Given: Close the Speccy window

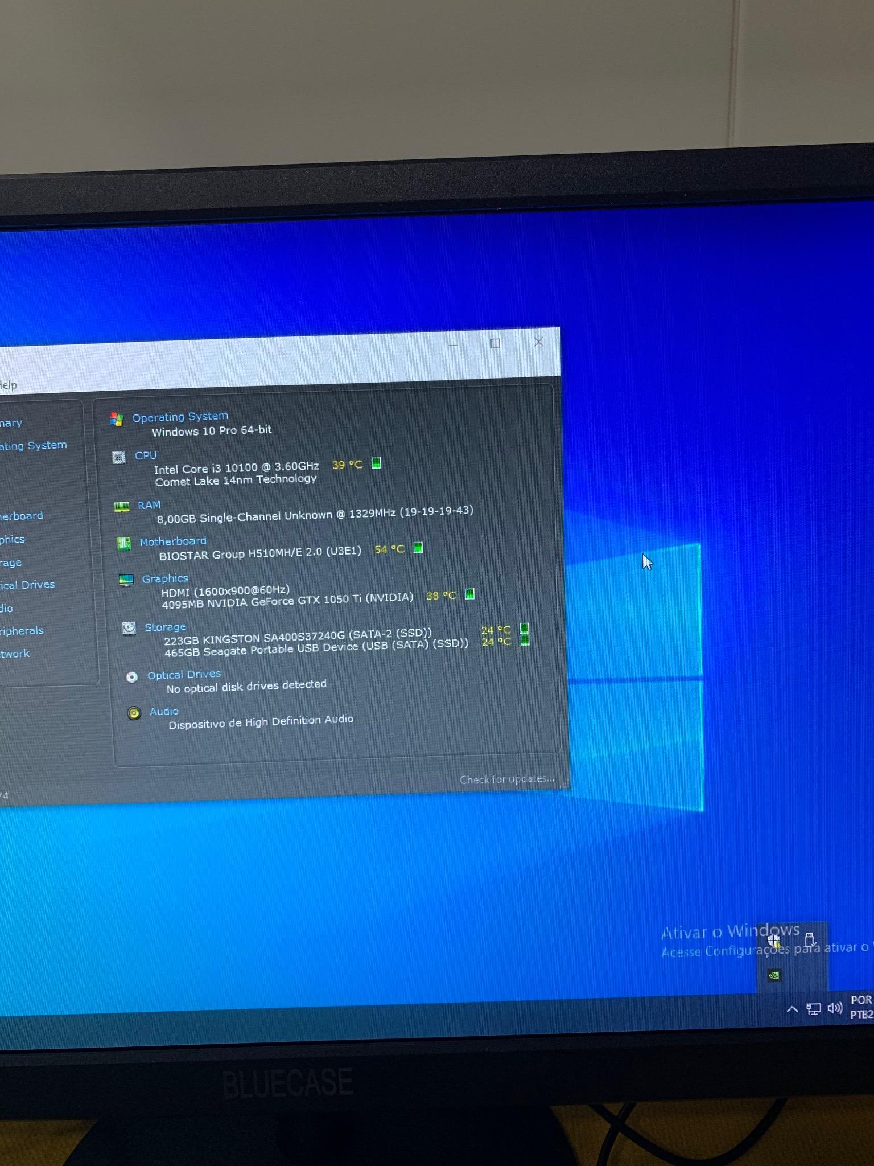Looking at the screenshot, I should [538, 342].
